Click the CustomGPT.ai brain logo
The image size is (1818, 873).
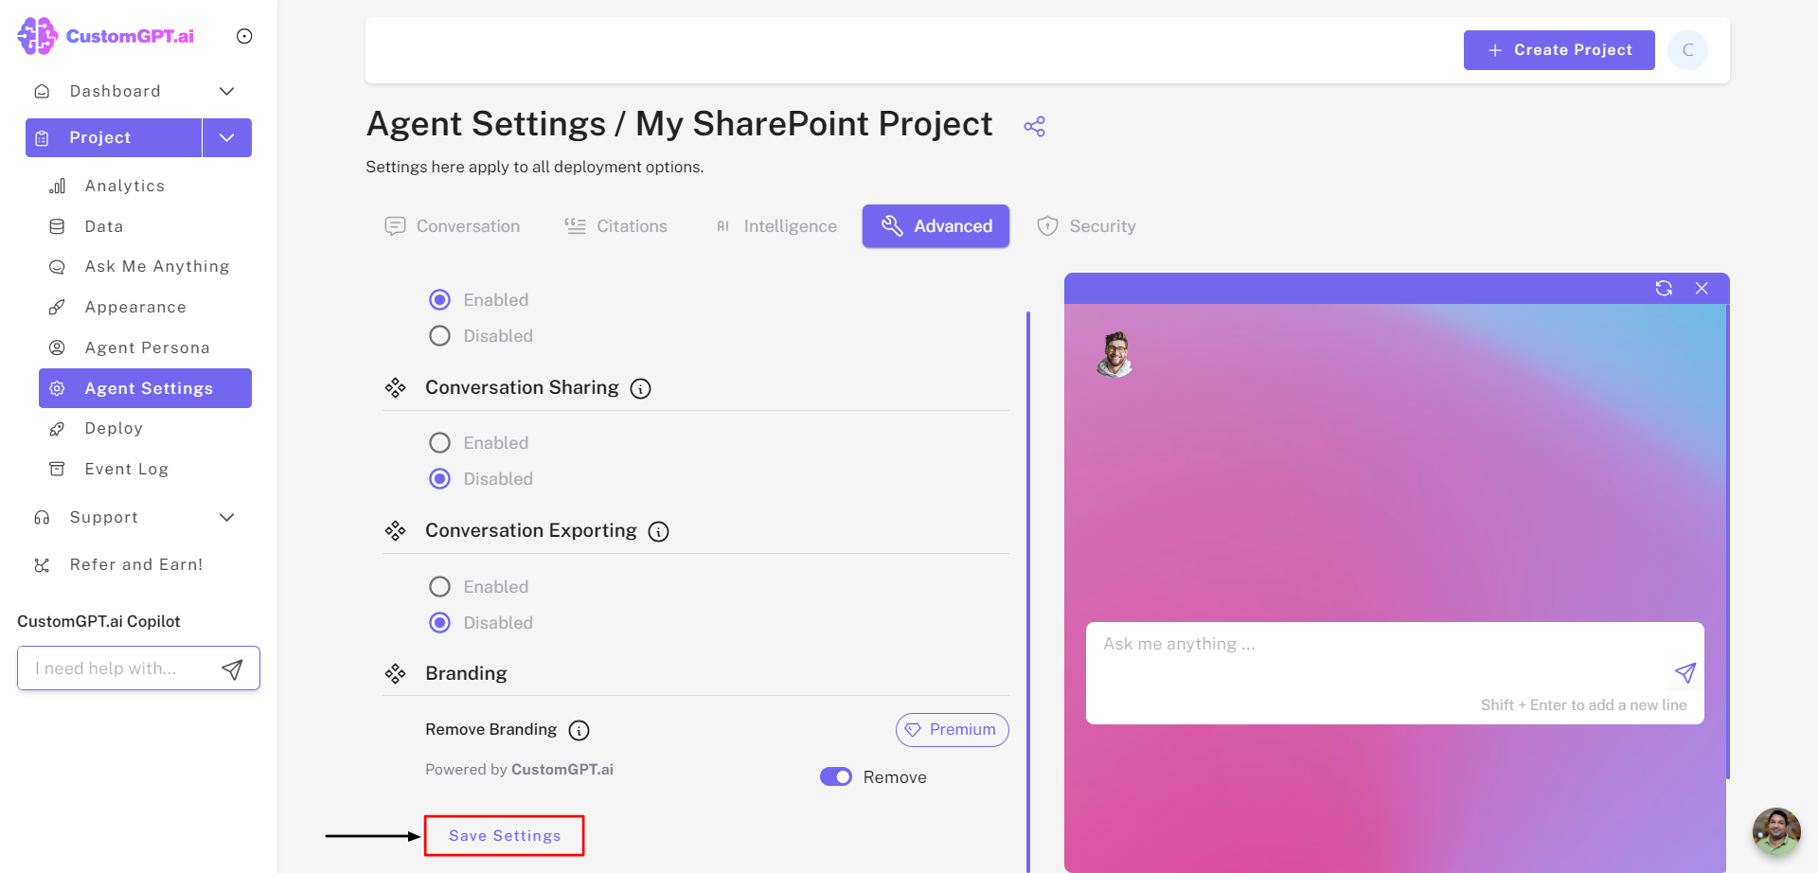[37, 36]
